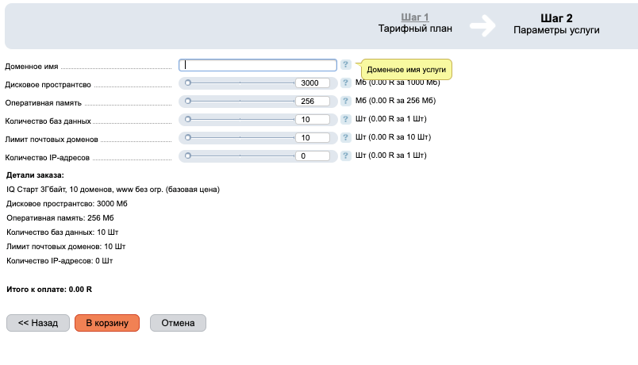638x365 pixels.
Task: Click the Оперативная память slider handle
Action: click(x=188, y=101)
